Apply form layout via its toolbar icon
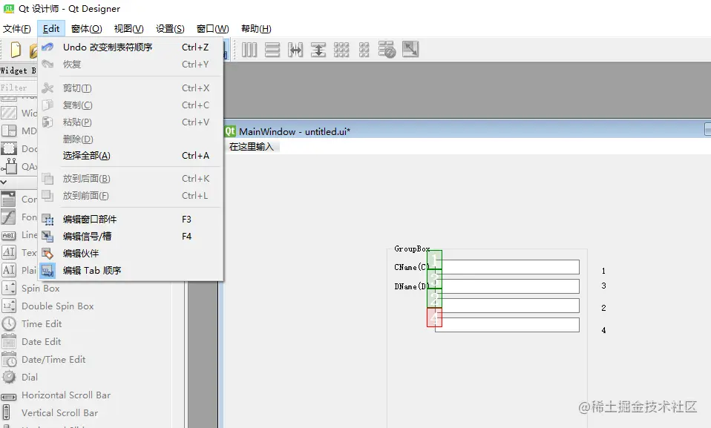Screen dimensions: 711x428 pos(364,51)
